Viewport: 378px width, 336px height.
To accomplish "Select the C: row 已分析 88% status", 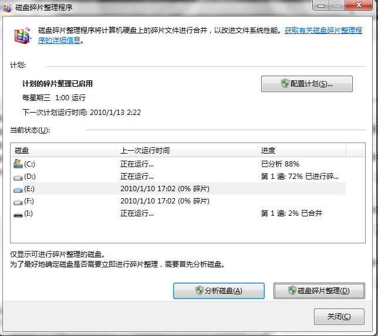I will click(280, 164).
